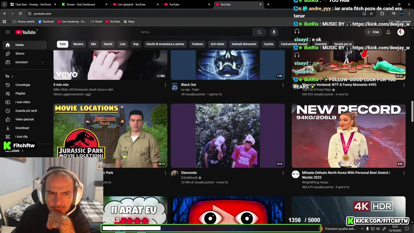Open Diemonds video thumbnail
414x233 pixels.
click(228, 136)
